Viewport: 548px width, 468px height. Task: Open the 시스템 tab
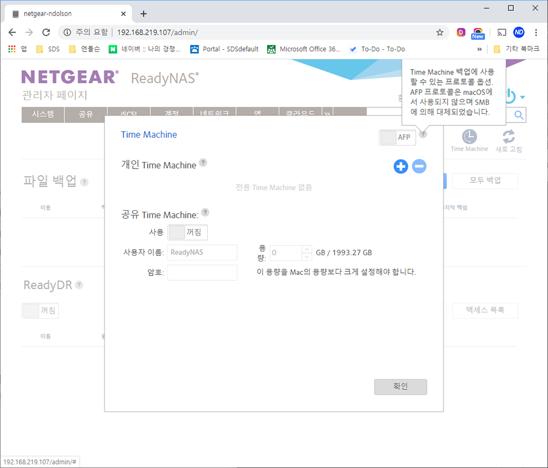coord(43,114)
